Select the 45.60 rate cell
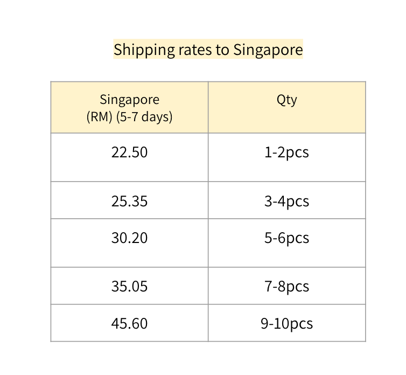406x375 pixels. point(129,323)
